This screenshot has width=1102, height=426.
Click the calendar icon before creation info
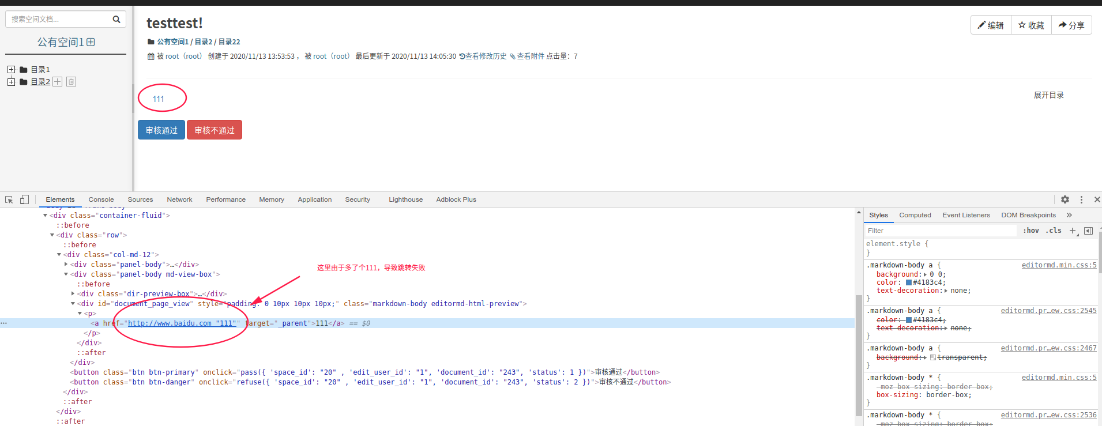pyautogui.click(x=151, y=56)
